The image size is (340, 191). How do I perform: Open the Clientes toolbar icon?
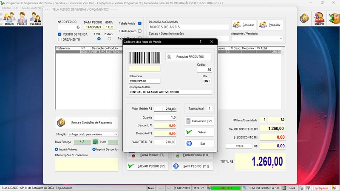[9, 18]
